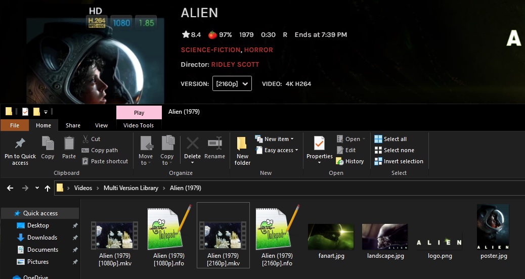Viewport: 525px width, 279px height.
Task: Expand the Delete dropdown arrow
Action: point(193,163)
